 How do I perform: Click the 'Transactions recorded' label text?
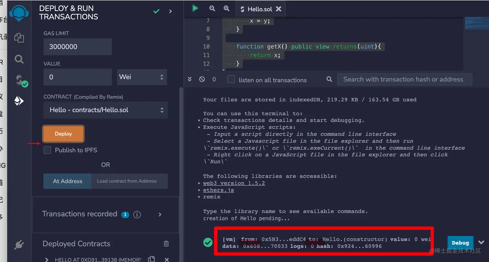80,214
